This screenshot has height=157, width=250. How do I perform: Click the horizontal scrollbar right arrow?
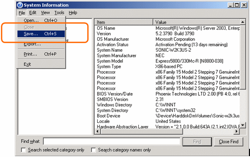237,132
